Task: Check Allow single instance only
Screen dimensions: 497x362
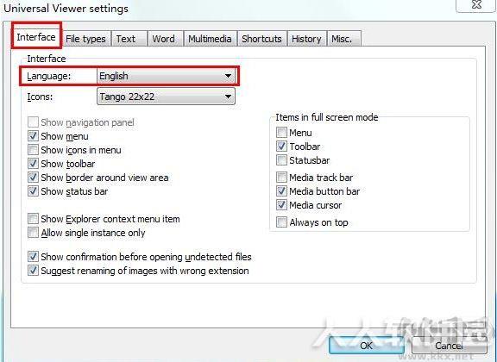Action: (33, 233)
